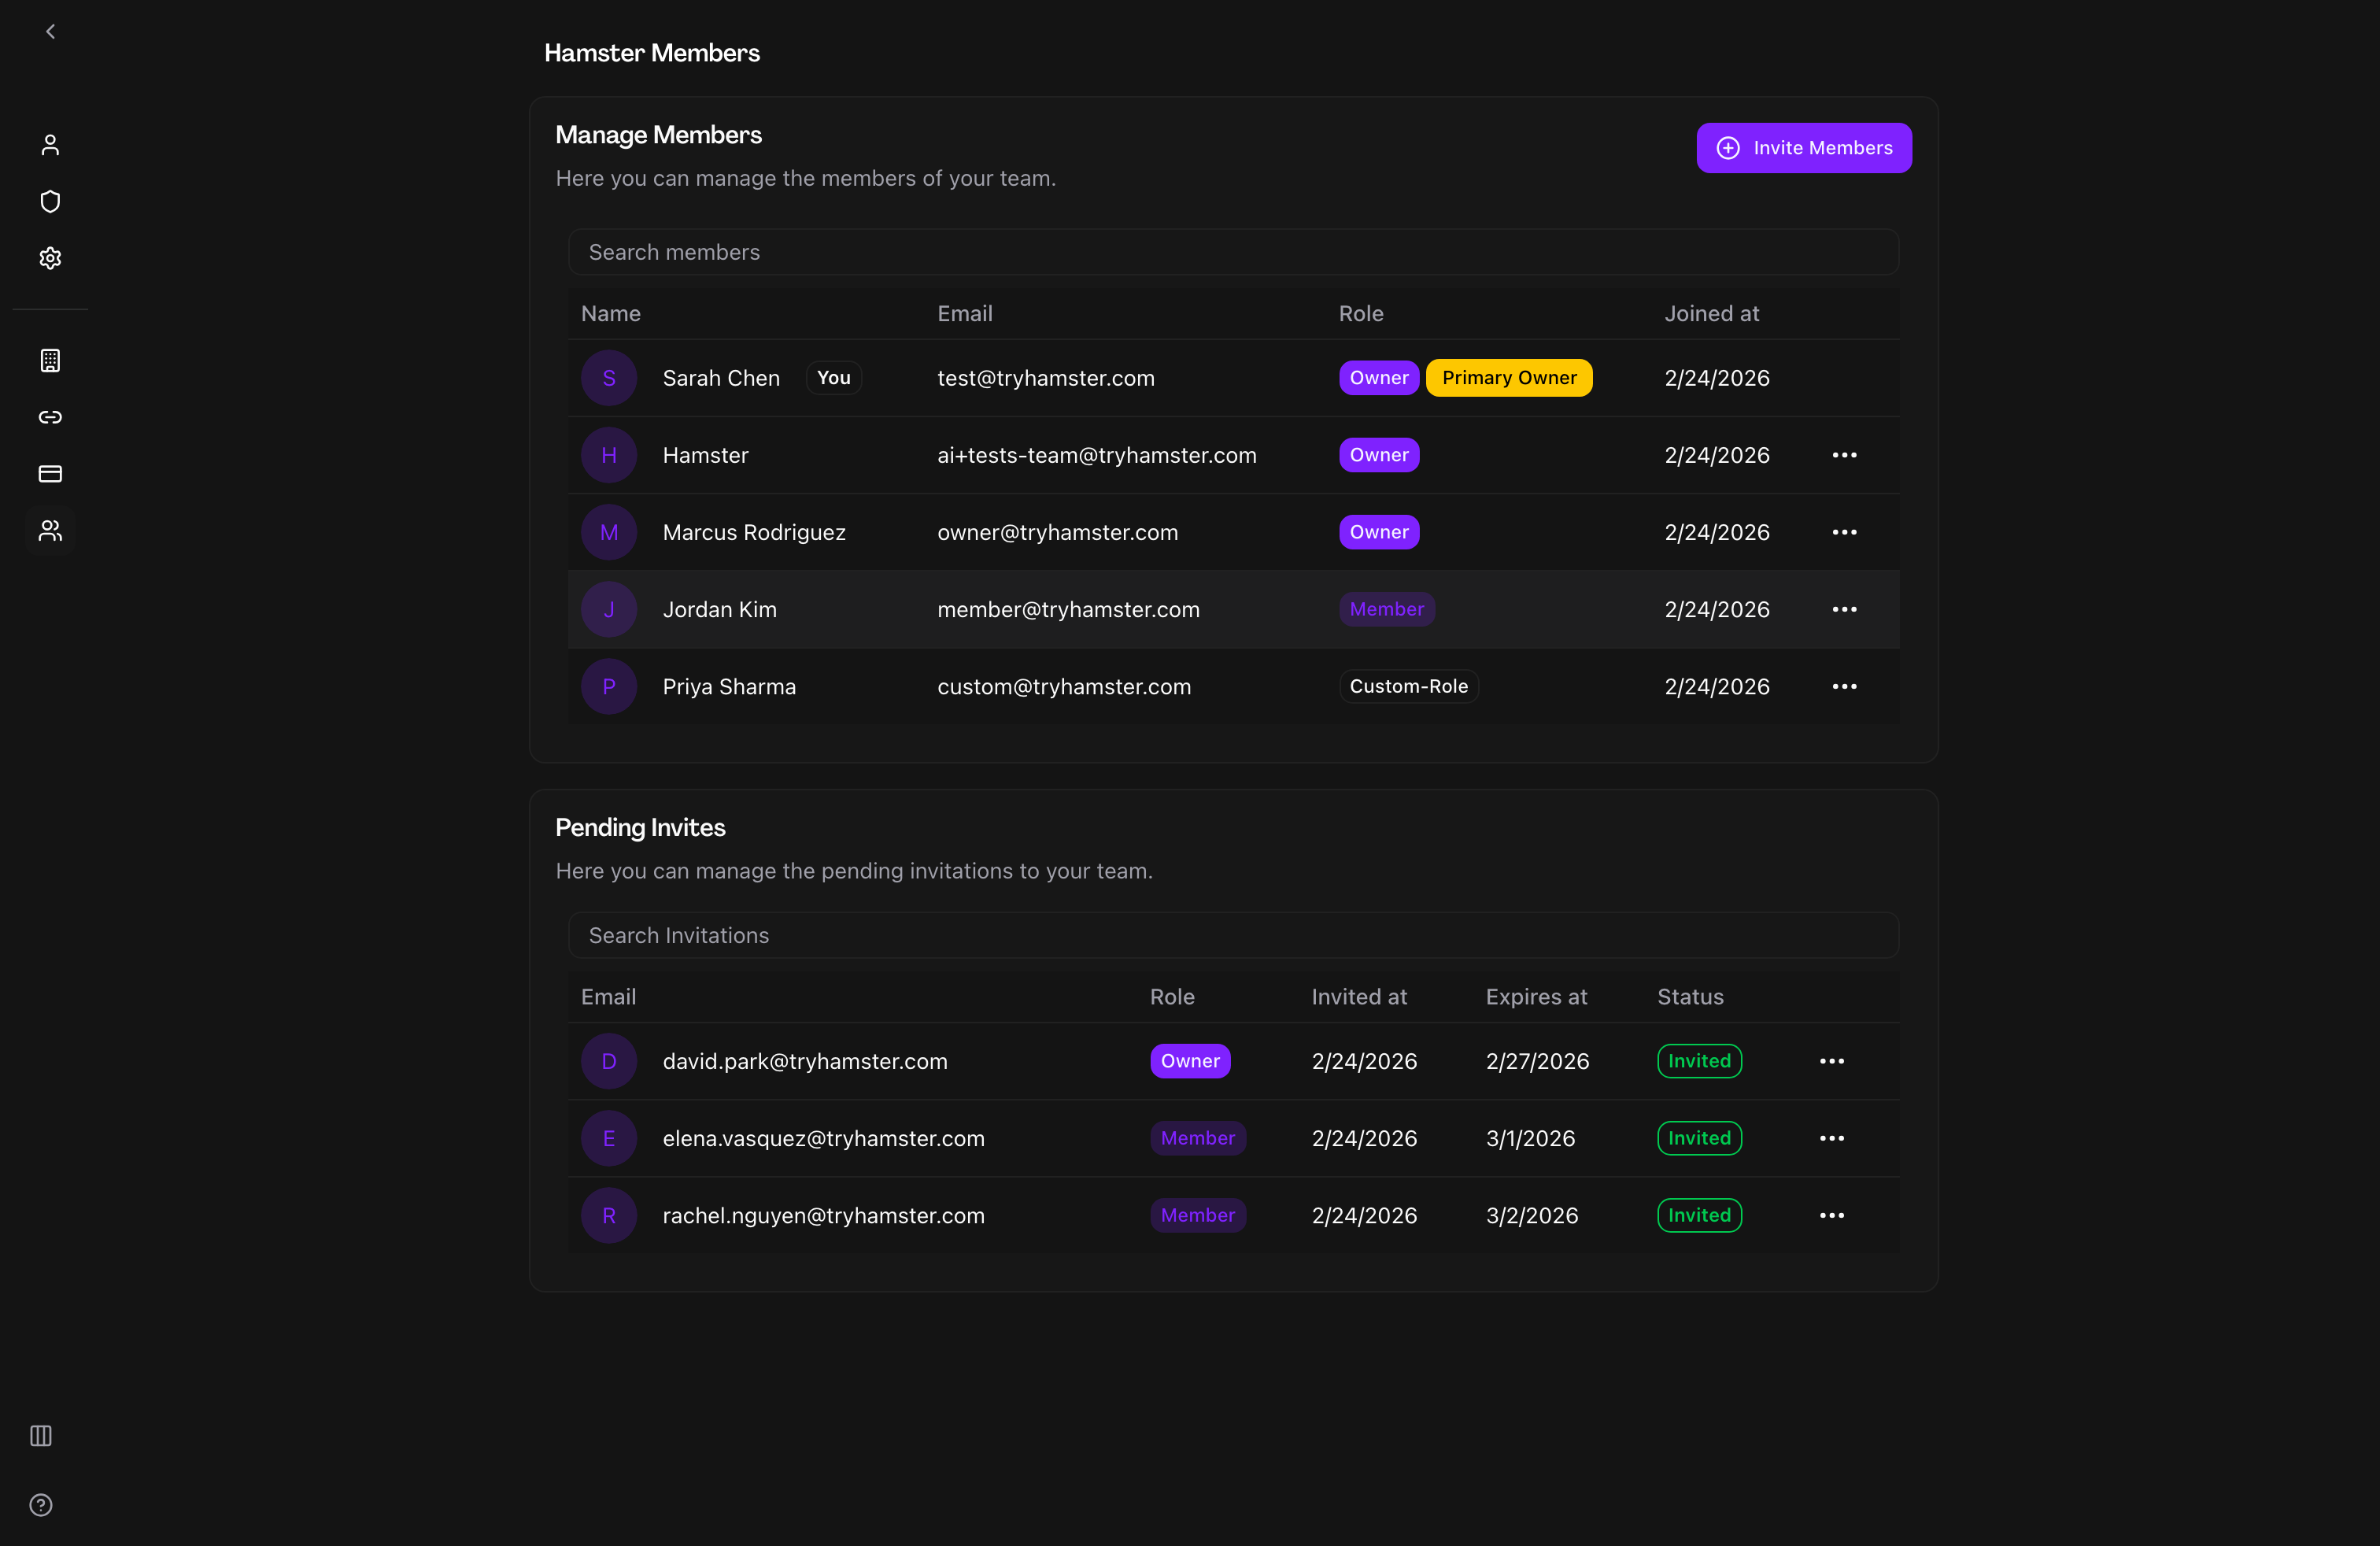This screenshot has height=1546, width=2380.
Task: Open more options for Jordan Kim
Action: 1844,609
